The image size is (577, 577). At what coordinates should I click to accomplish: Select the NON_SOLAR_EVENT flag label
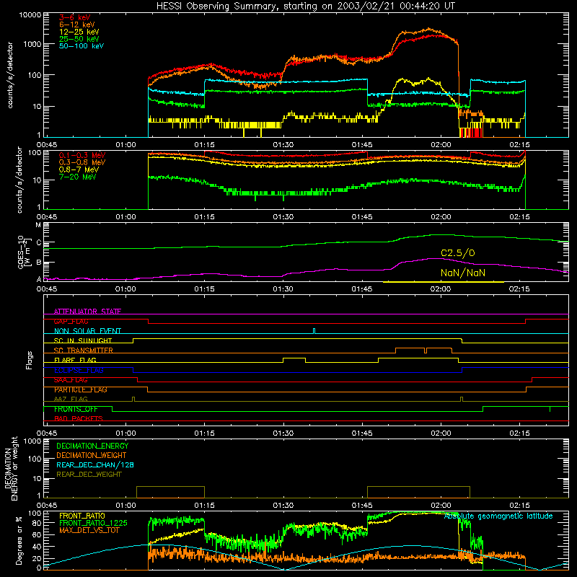click(87, 331)
